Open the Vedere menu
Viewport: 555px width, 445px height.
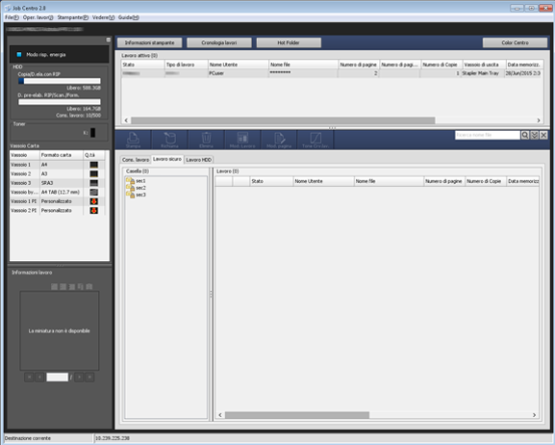(103, 17)
